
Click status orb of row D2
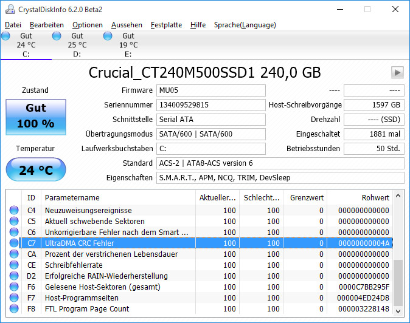pyautogui.click(x=14, y=276)
